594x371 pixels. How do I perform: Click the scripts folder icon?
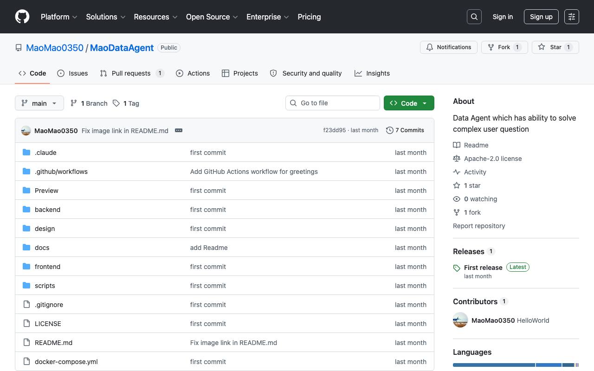tap(26, 285)
